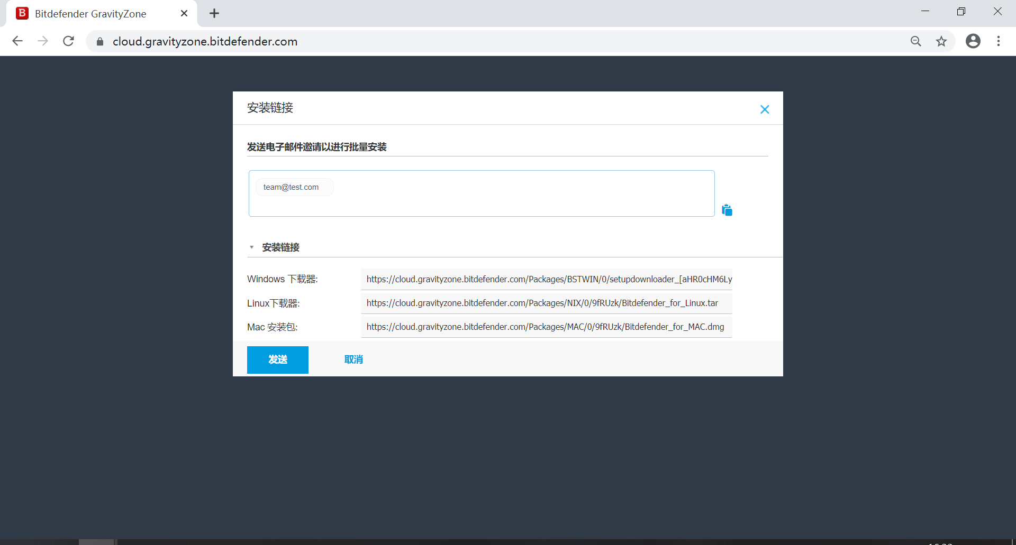Click the 安装链接 dialog title
Screen dimensions: 1016x545
tap(270, 108)
